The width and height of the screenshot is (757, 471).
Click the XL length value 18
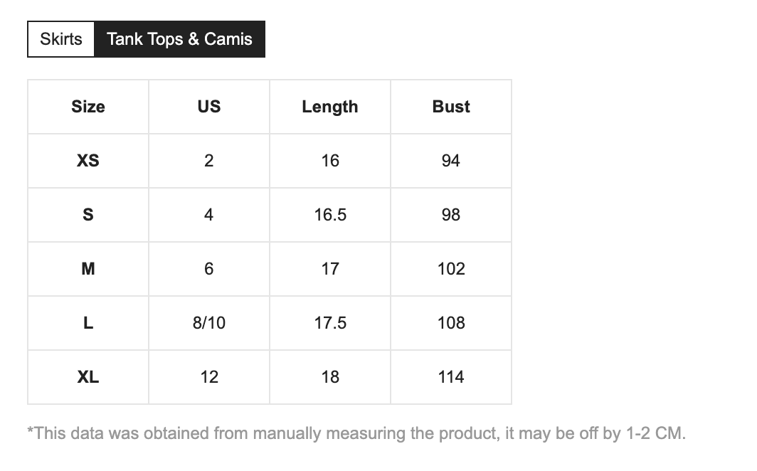coord(330,377)
